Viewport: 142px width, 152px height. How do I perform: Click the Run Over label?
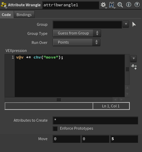pos(40,43)
